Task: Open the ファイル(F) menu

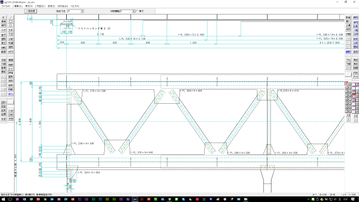Action: click(6, 6)
